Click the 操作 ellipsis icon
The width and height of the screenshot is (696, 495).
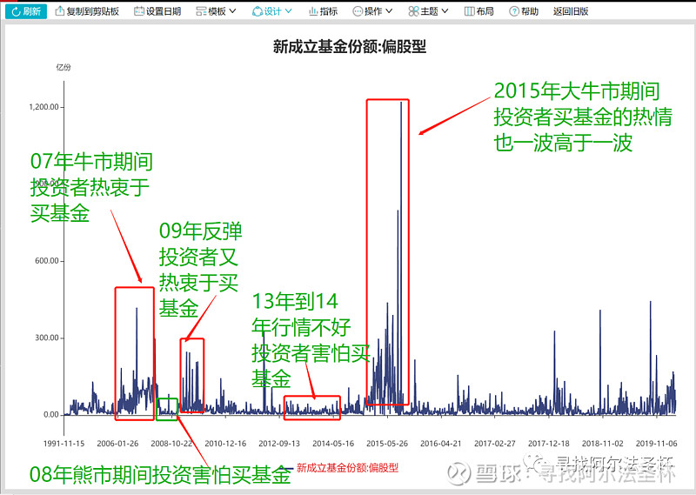[358, 11]
